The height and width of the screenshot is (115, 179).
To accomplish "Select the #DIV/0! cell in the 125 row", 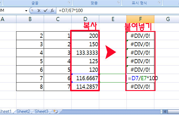I will pyautogui.click(x=141, y=61).
